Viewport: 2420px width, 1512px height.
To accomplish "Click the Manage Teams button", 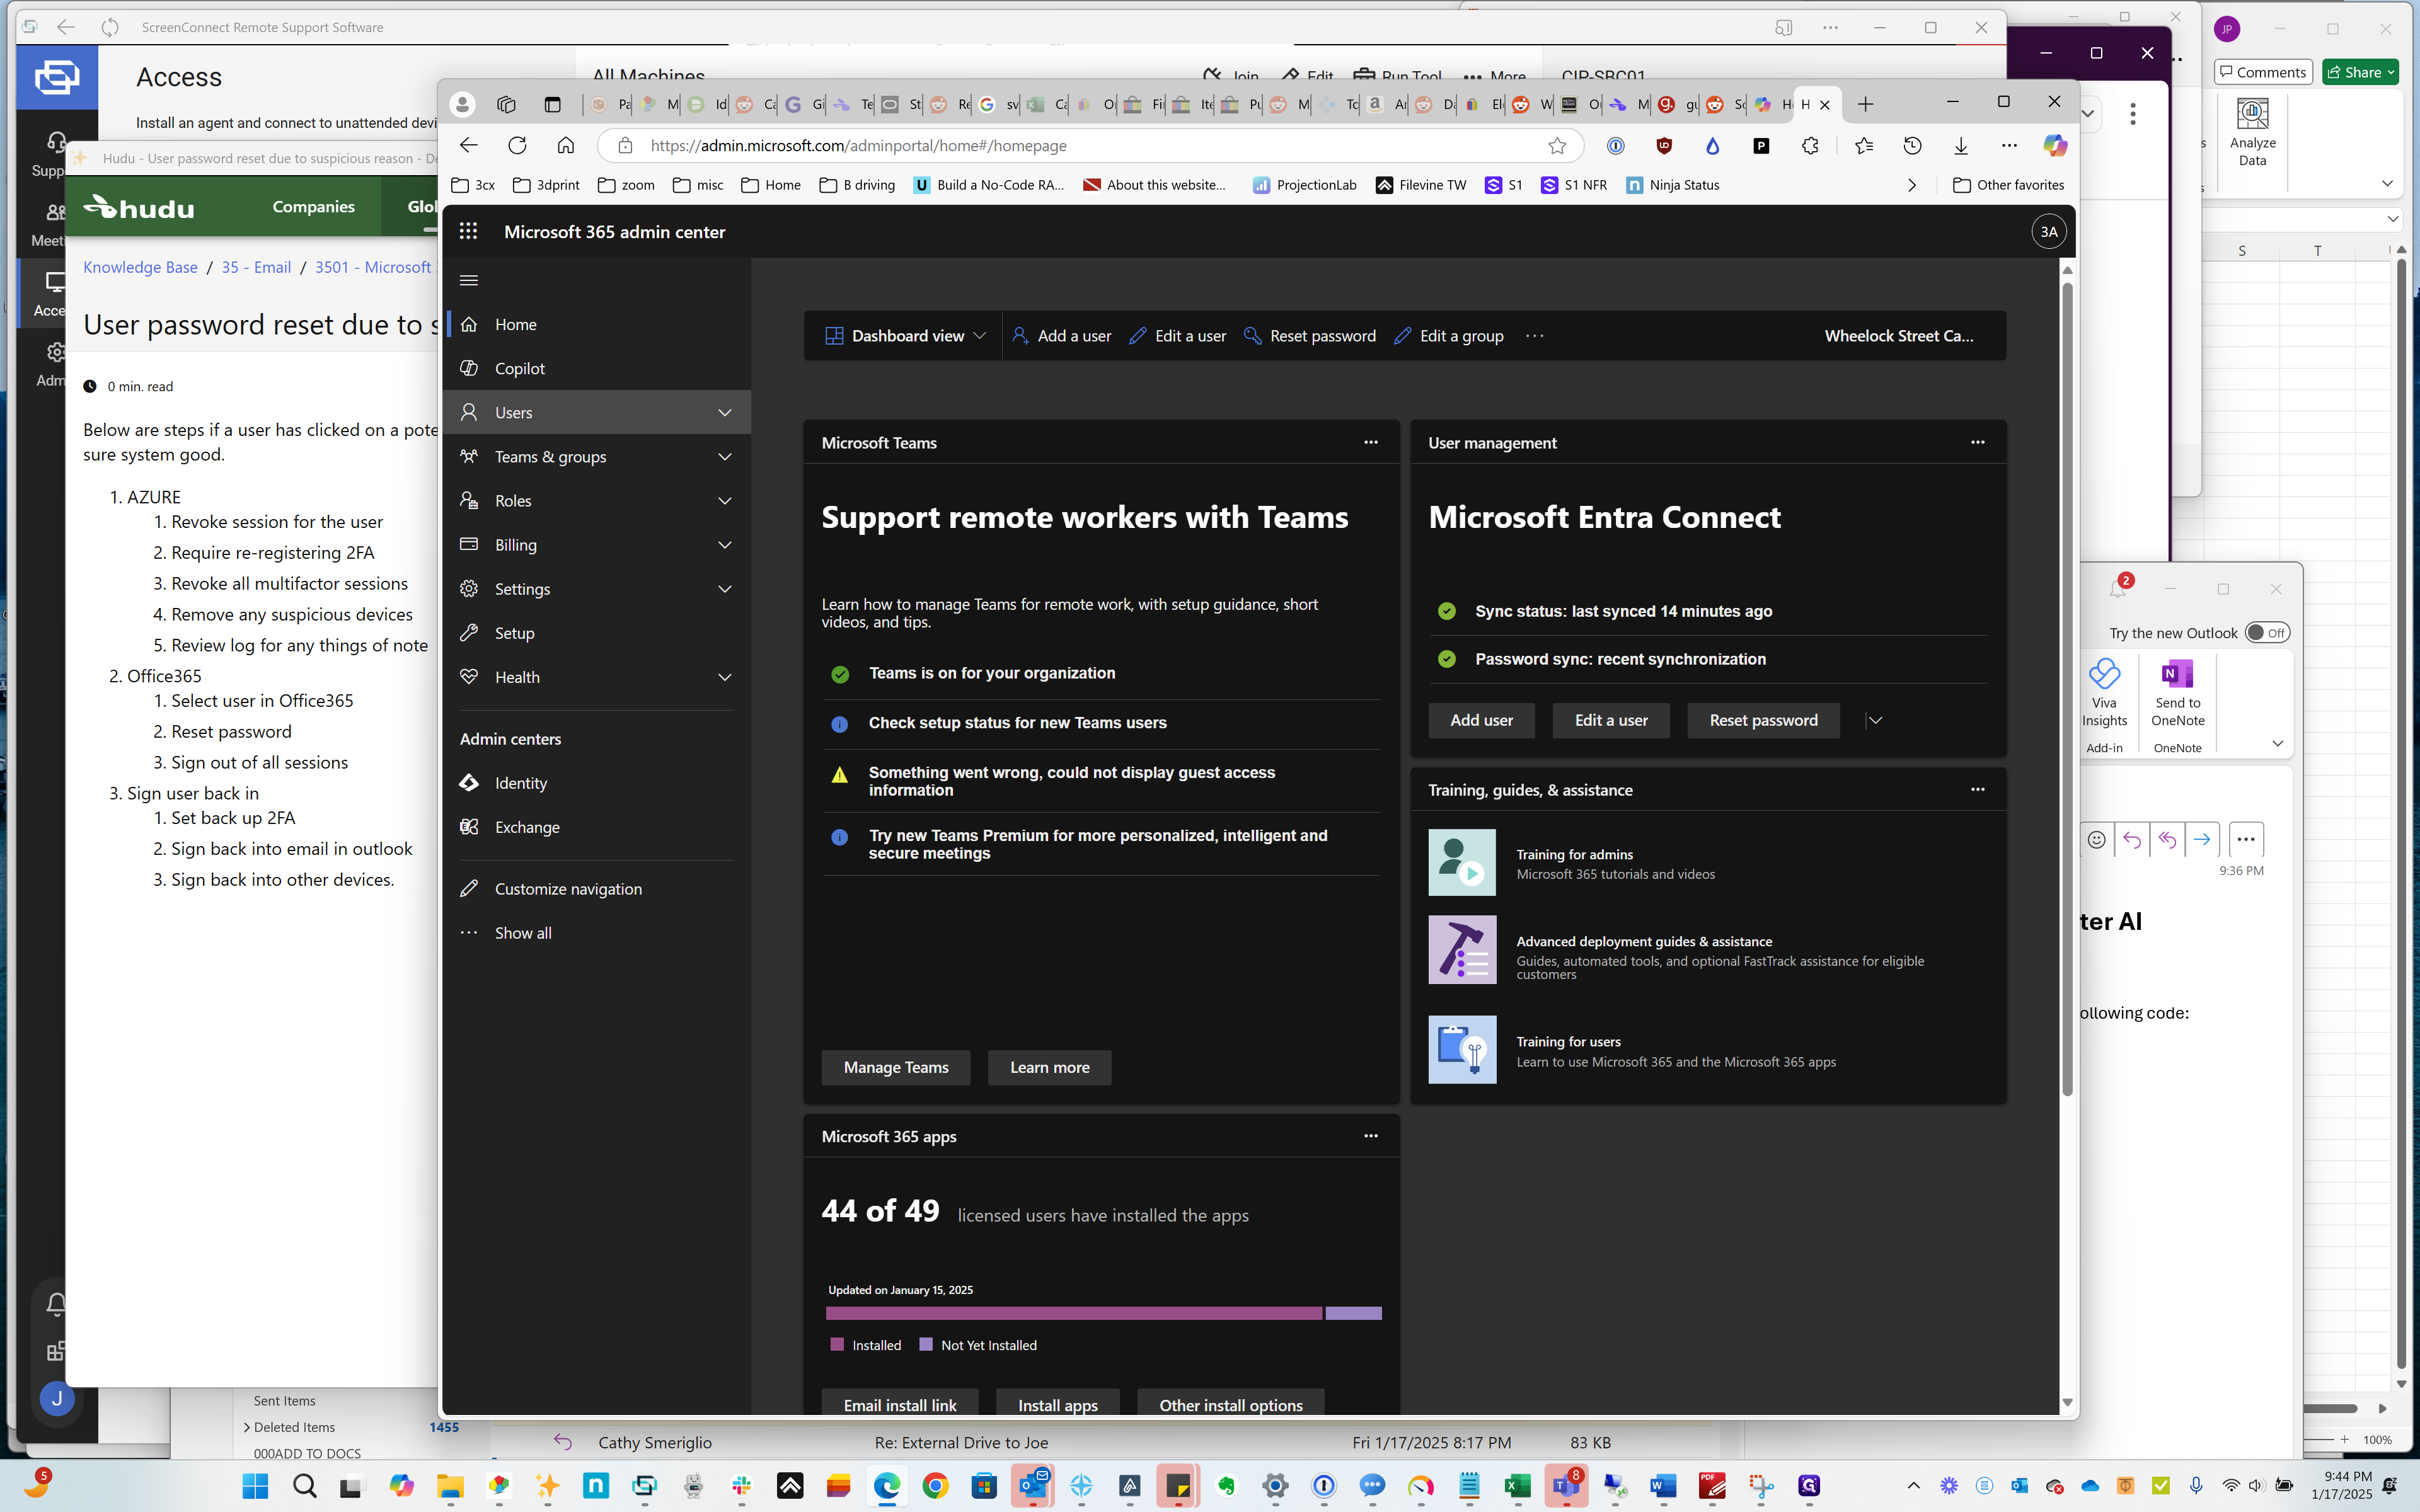I will (x=896, y=1067).
